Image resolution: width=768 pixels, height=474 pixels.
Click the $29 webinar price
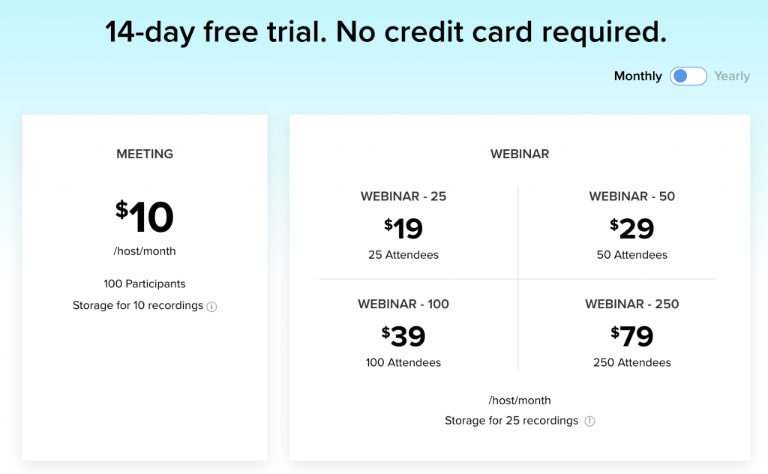(631, 228)
